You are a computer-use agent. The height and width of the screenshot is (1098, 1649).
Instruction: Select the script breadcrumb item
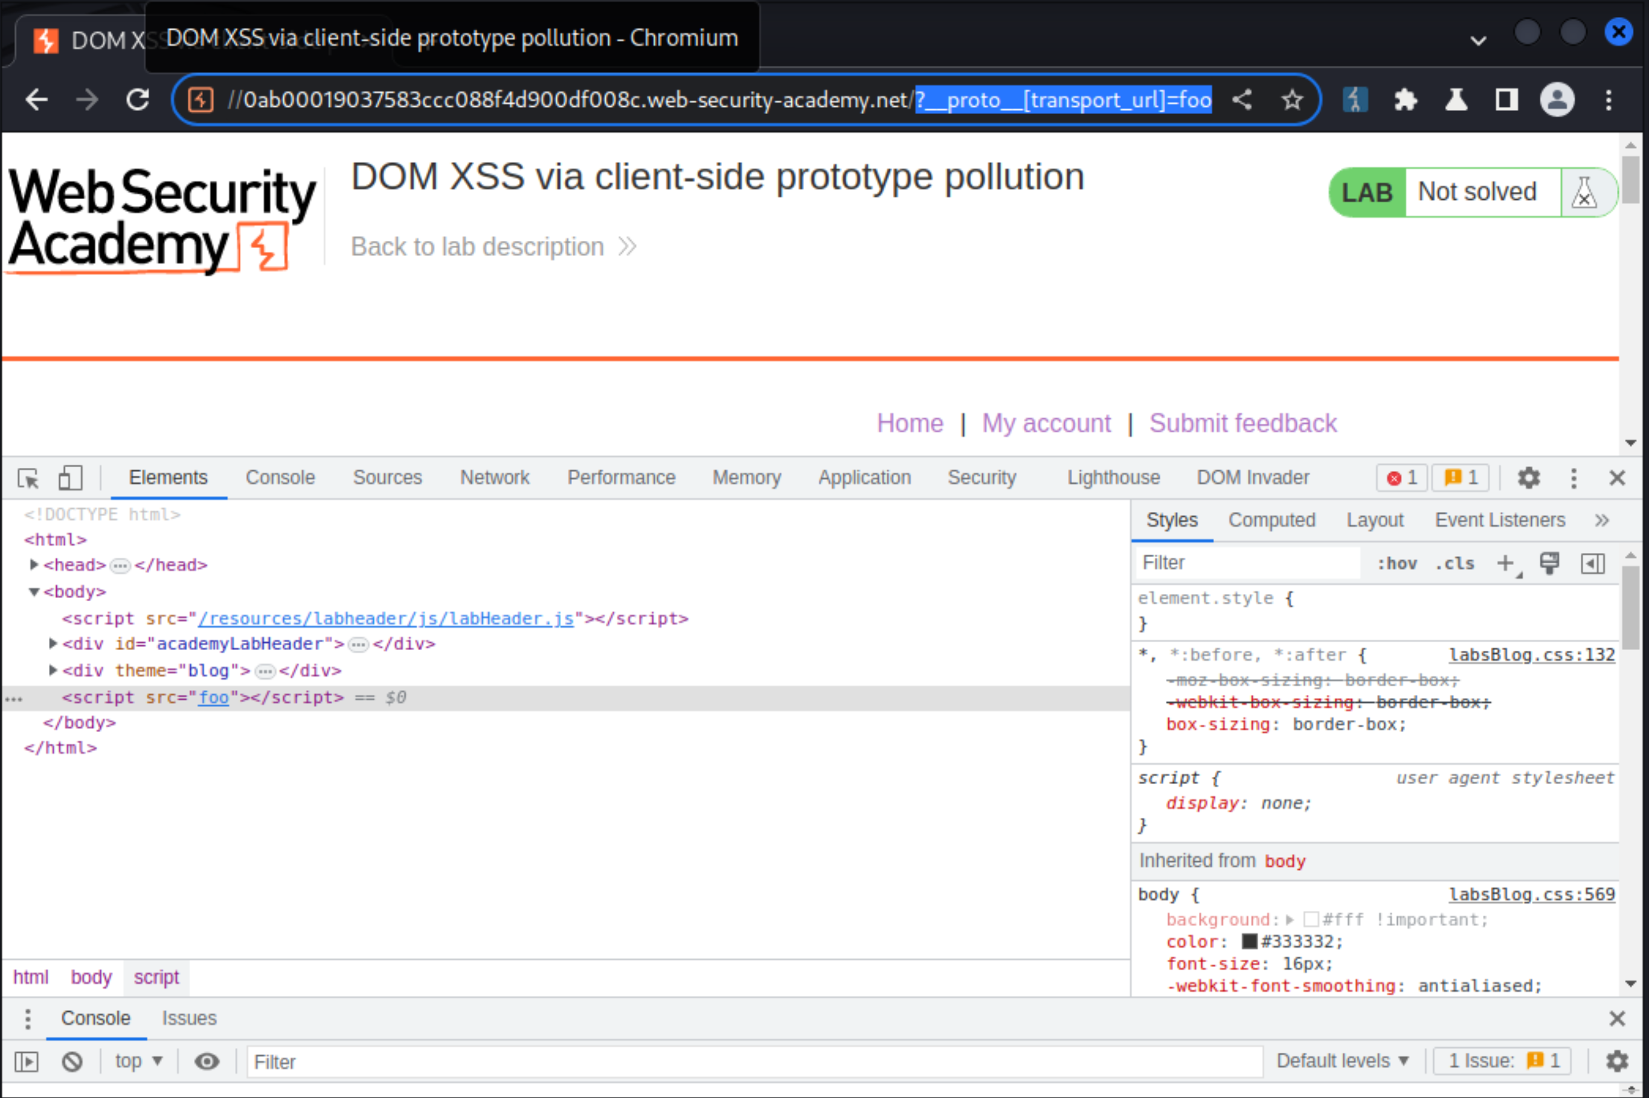(x=156, y=977)
